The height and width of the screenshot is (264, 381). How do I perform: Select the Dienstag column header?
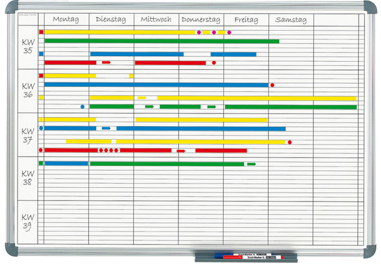click(111, 19)
